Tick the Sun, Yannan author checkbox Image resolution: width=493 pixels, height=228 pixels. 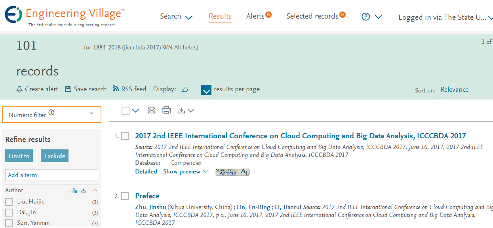click(9, 223)
